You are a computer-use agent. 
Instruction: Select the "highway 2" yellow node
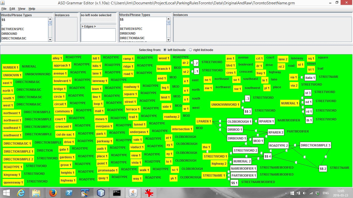coord(219,163)
